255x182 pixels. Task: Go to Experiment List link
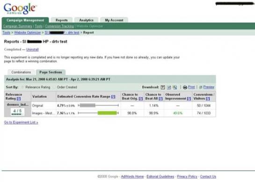21,122
